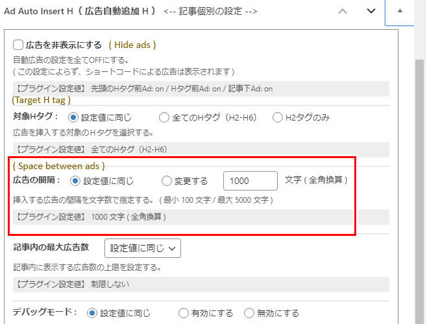Select 有効にする debug mode radio
The height and width of the screenshot is (324, 427).
pos(183,313)
